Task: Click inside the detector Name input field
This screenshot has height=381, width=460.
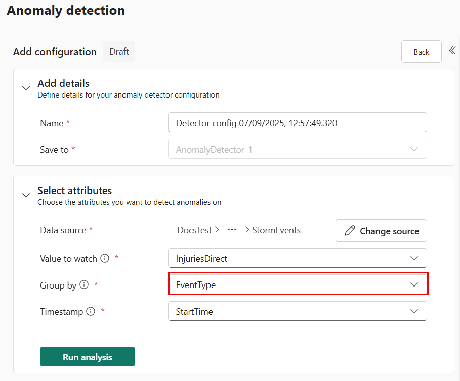Action: (297, 122)
